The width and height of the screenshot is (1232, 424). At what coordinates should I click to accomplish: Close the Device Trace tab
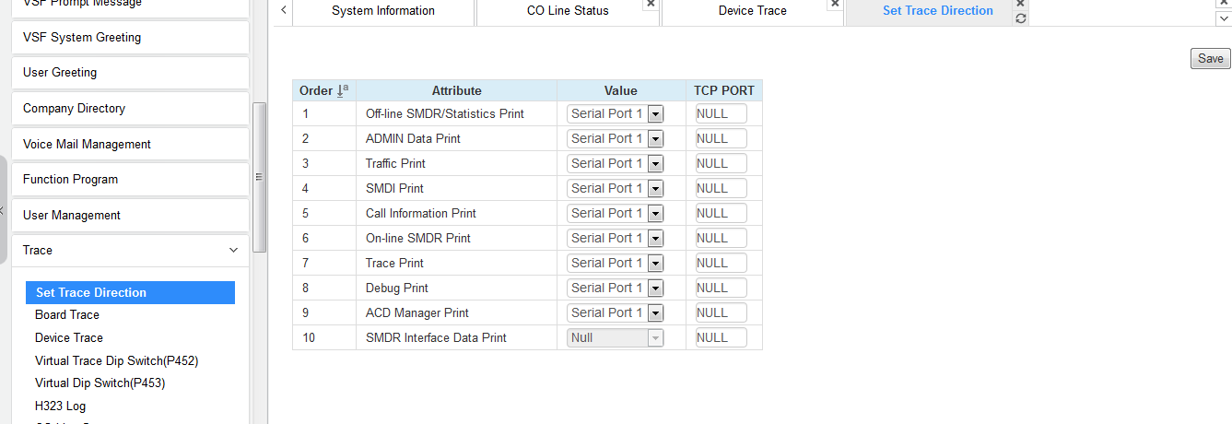835,5
